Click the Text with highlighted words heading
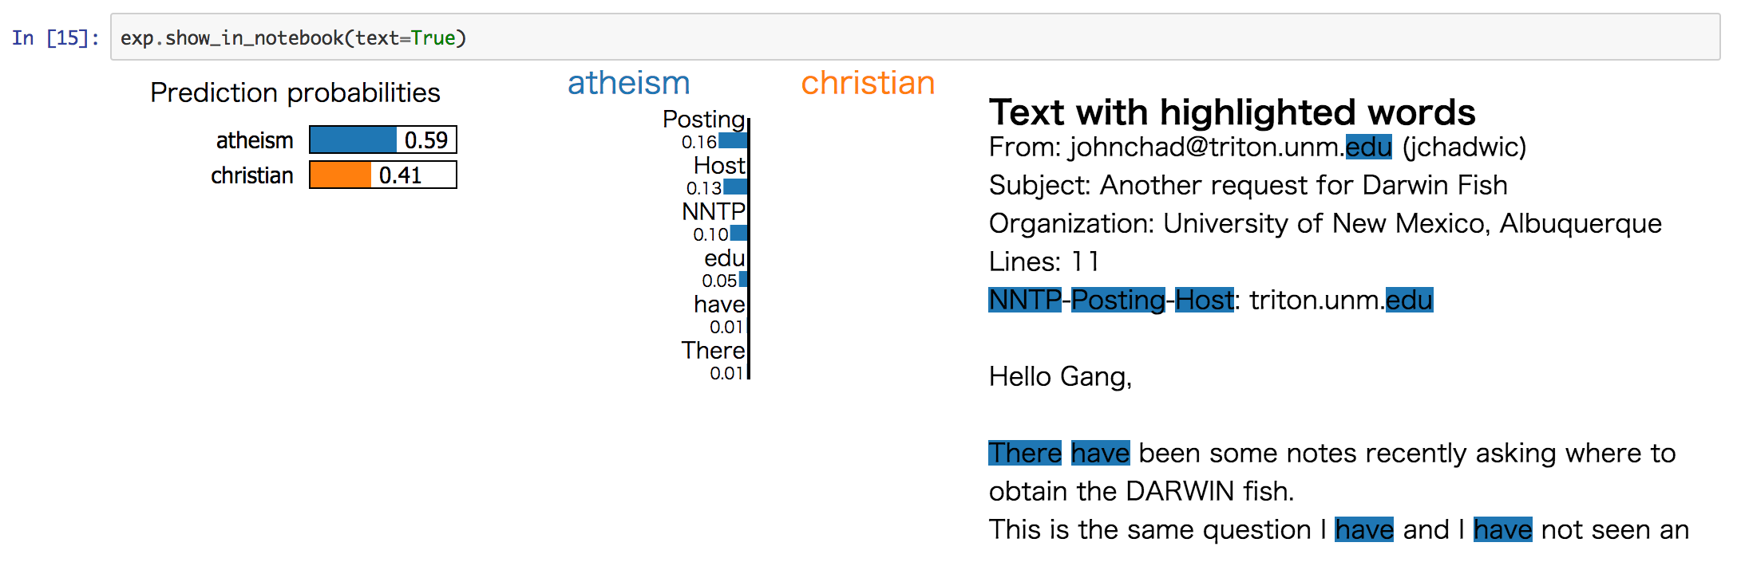Image resolution: width=1737 pixels, height=566 pixels. coord(1232,112)
